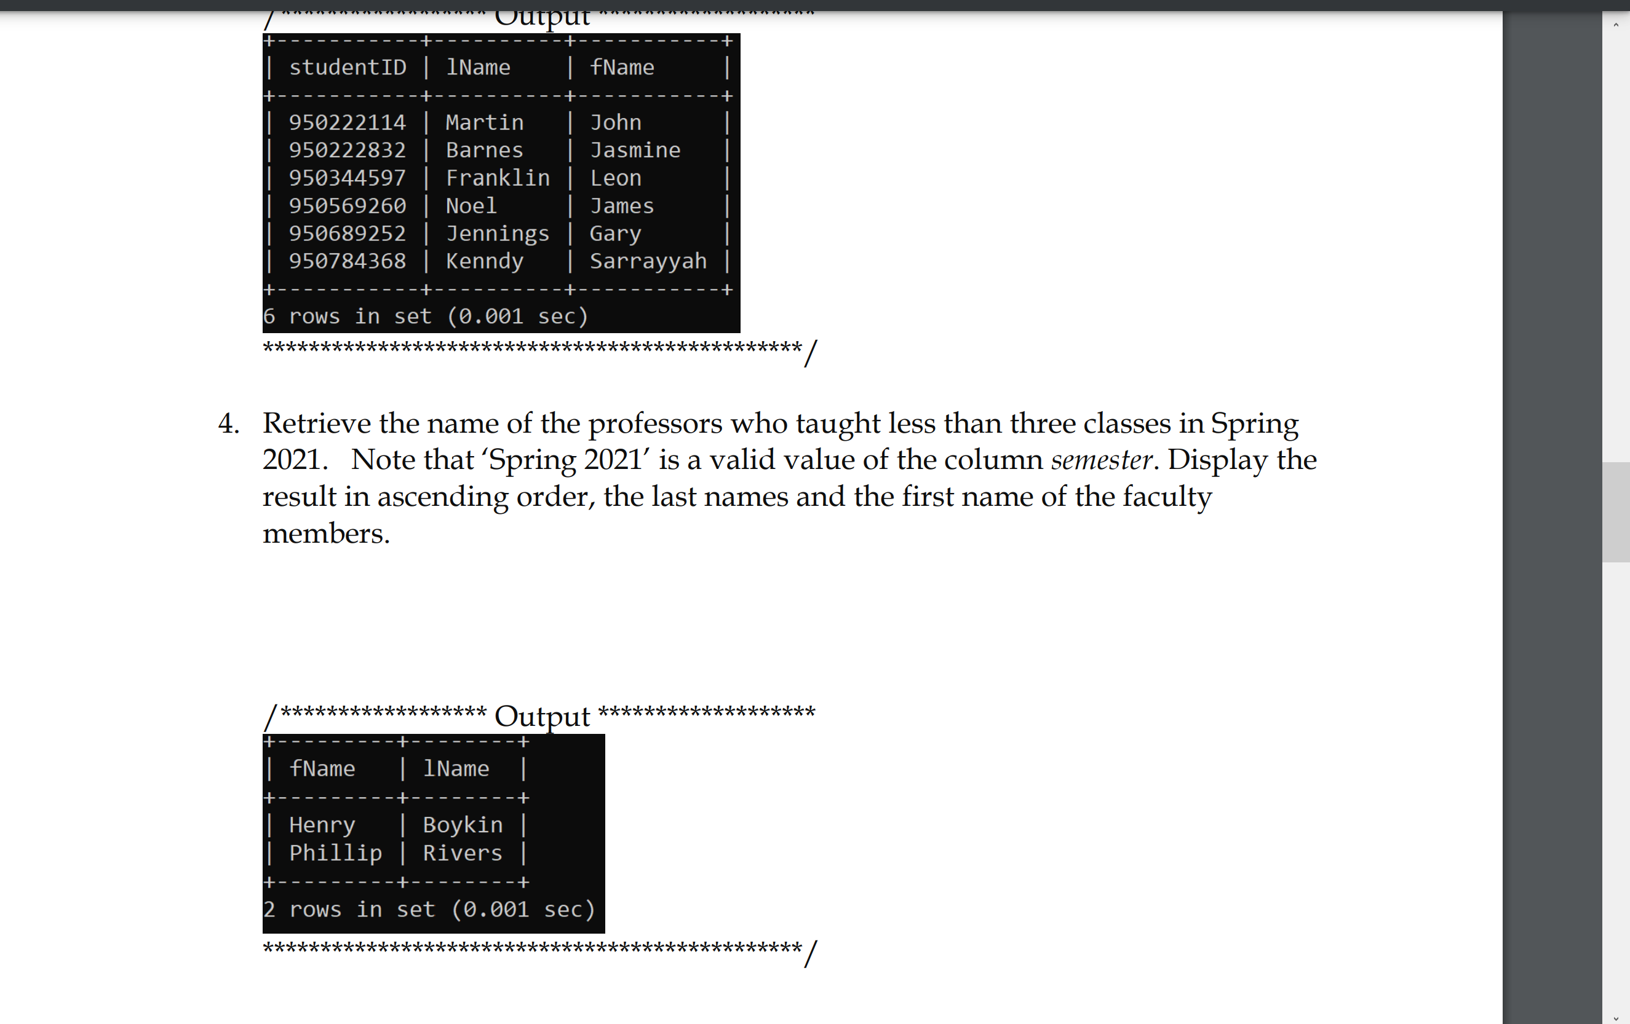Click the name Henry in lower table
The height and width of the screenshot is (1024, 1630).
(322, 825)
